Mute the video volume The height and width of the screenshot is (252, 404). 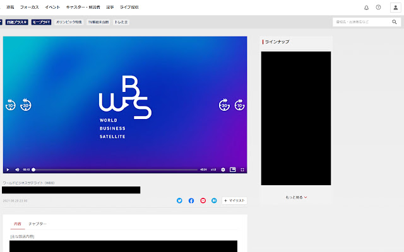[17, 169]
